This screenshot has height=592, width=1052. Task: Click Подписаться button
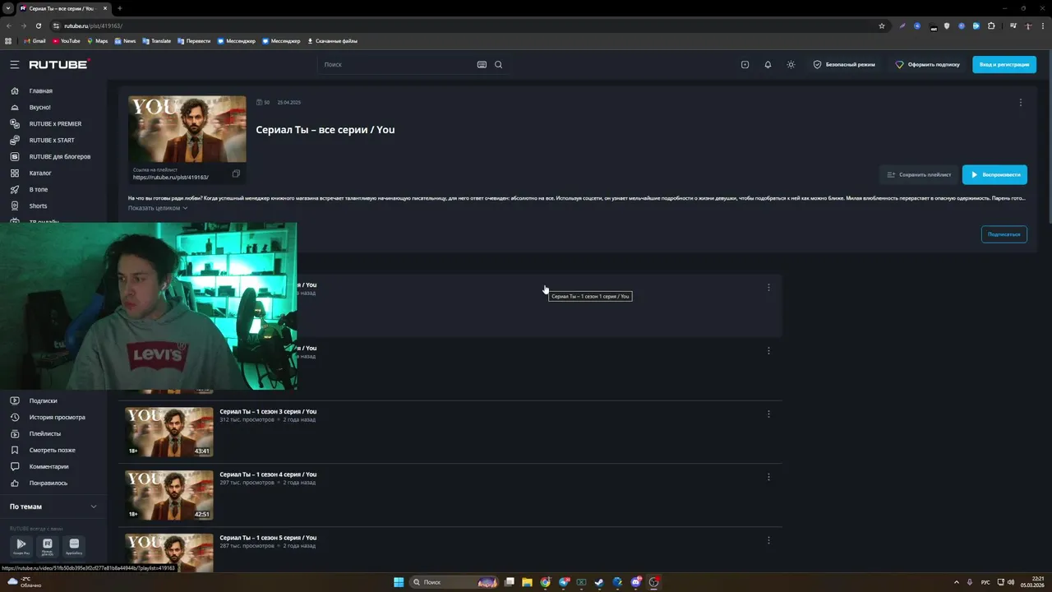pyautogui.click(x=1004, y=234)
